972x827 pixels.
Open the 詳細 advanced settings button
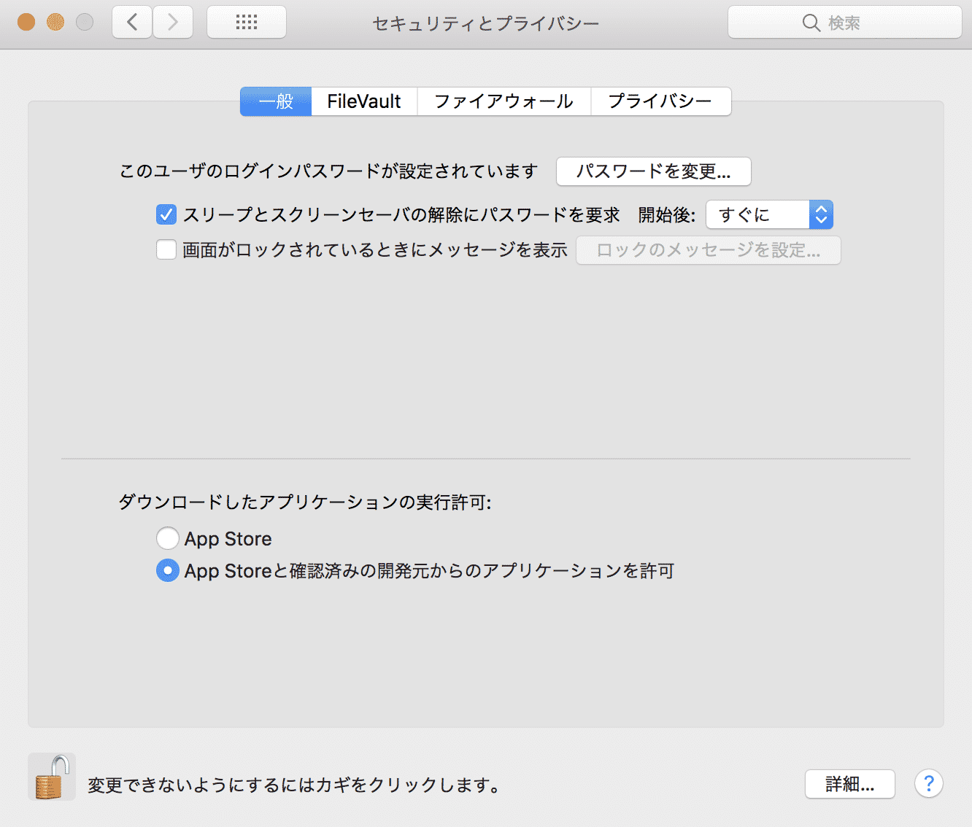tap(850, 784)
